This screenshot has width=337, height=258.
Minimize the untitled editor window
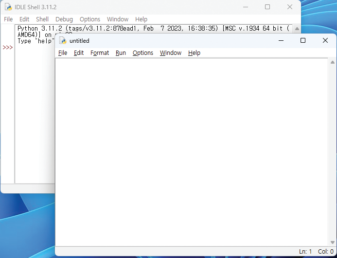click(x=281, y=41)
